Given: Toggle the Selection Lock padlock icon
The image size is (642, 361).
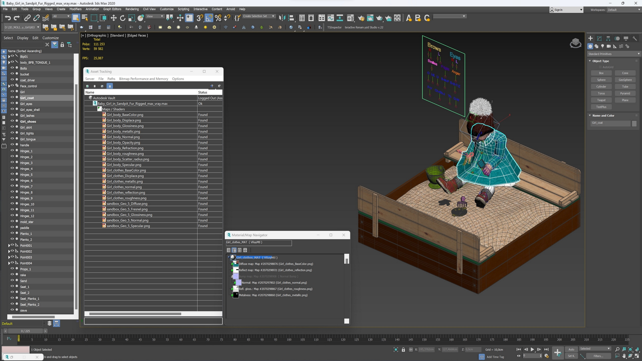Looking at the screenshot, I should (403, 350).
